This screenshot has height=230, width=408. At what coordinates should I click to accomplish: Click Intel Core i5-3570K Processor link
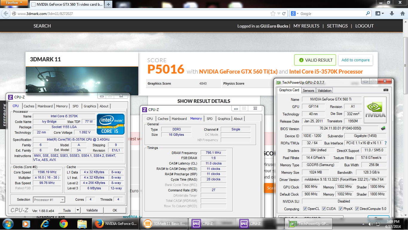[x=326, y=71]
